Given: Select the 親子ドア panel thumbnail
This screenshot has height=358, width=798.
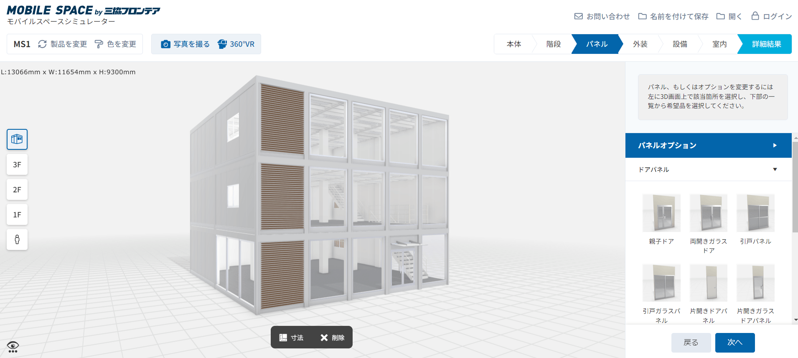Looking at the screenshot, I should tap(661, 213).
